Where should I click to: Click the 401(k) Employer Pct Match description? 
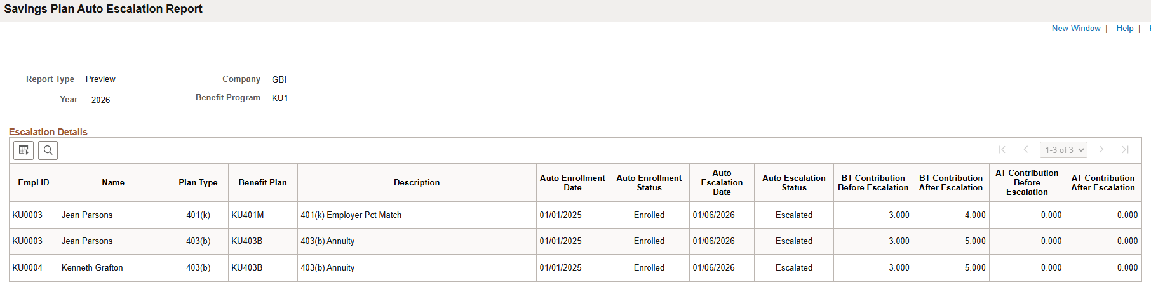[351, 215]
